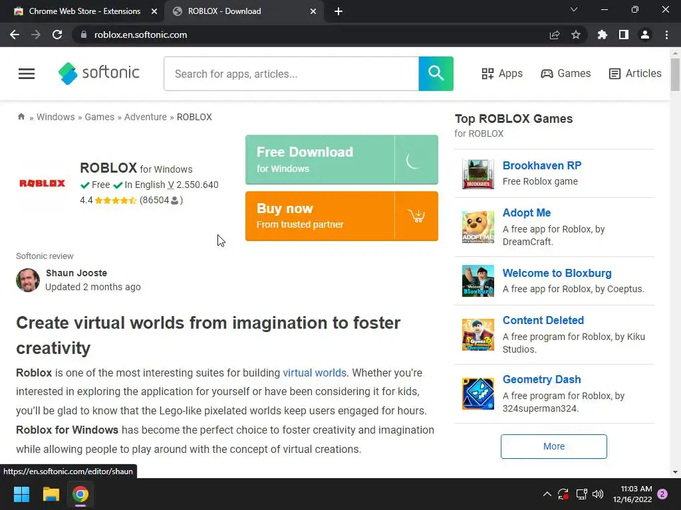Toggle the browser side panel
The image size is (681, 510).
tap(624, 35)
